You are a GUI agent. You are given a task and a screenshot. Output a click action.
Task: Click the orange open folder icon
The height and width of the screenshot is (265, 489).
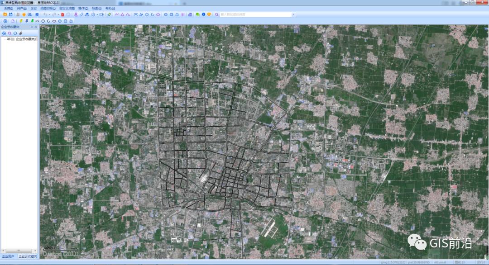[5, 14]
